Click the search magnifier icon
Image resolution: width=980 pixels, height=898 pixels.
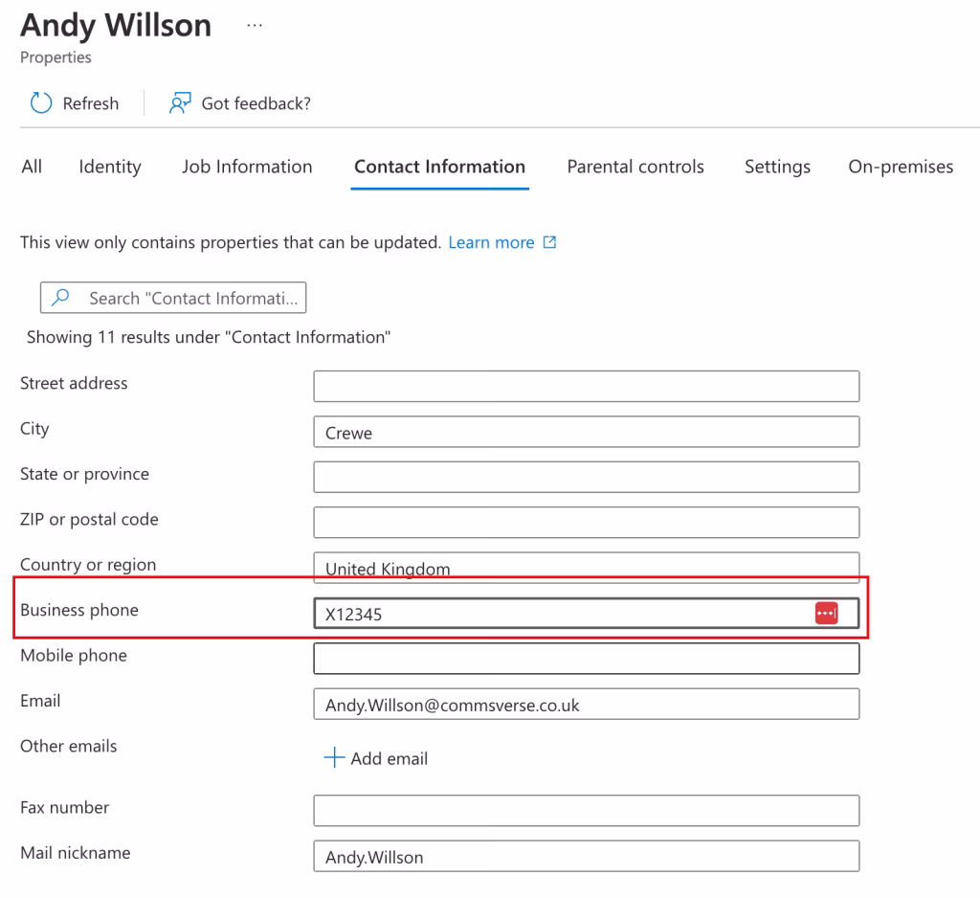(x=60, y=298)
